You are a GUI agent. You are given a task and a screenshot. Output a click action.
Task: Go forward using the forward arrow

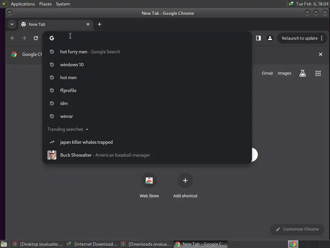tap(24, 38)
